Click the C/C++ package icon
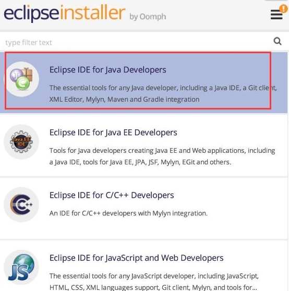The width and height of the screenshot is (289, 291). (x=21, y=204)
